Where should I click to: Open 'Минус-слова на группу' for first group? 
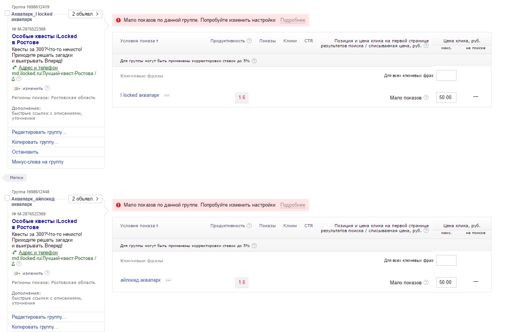coord(37,162)
